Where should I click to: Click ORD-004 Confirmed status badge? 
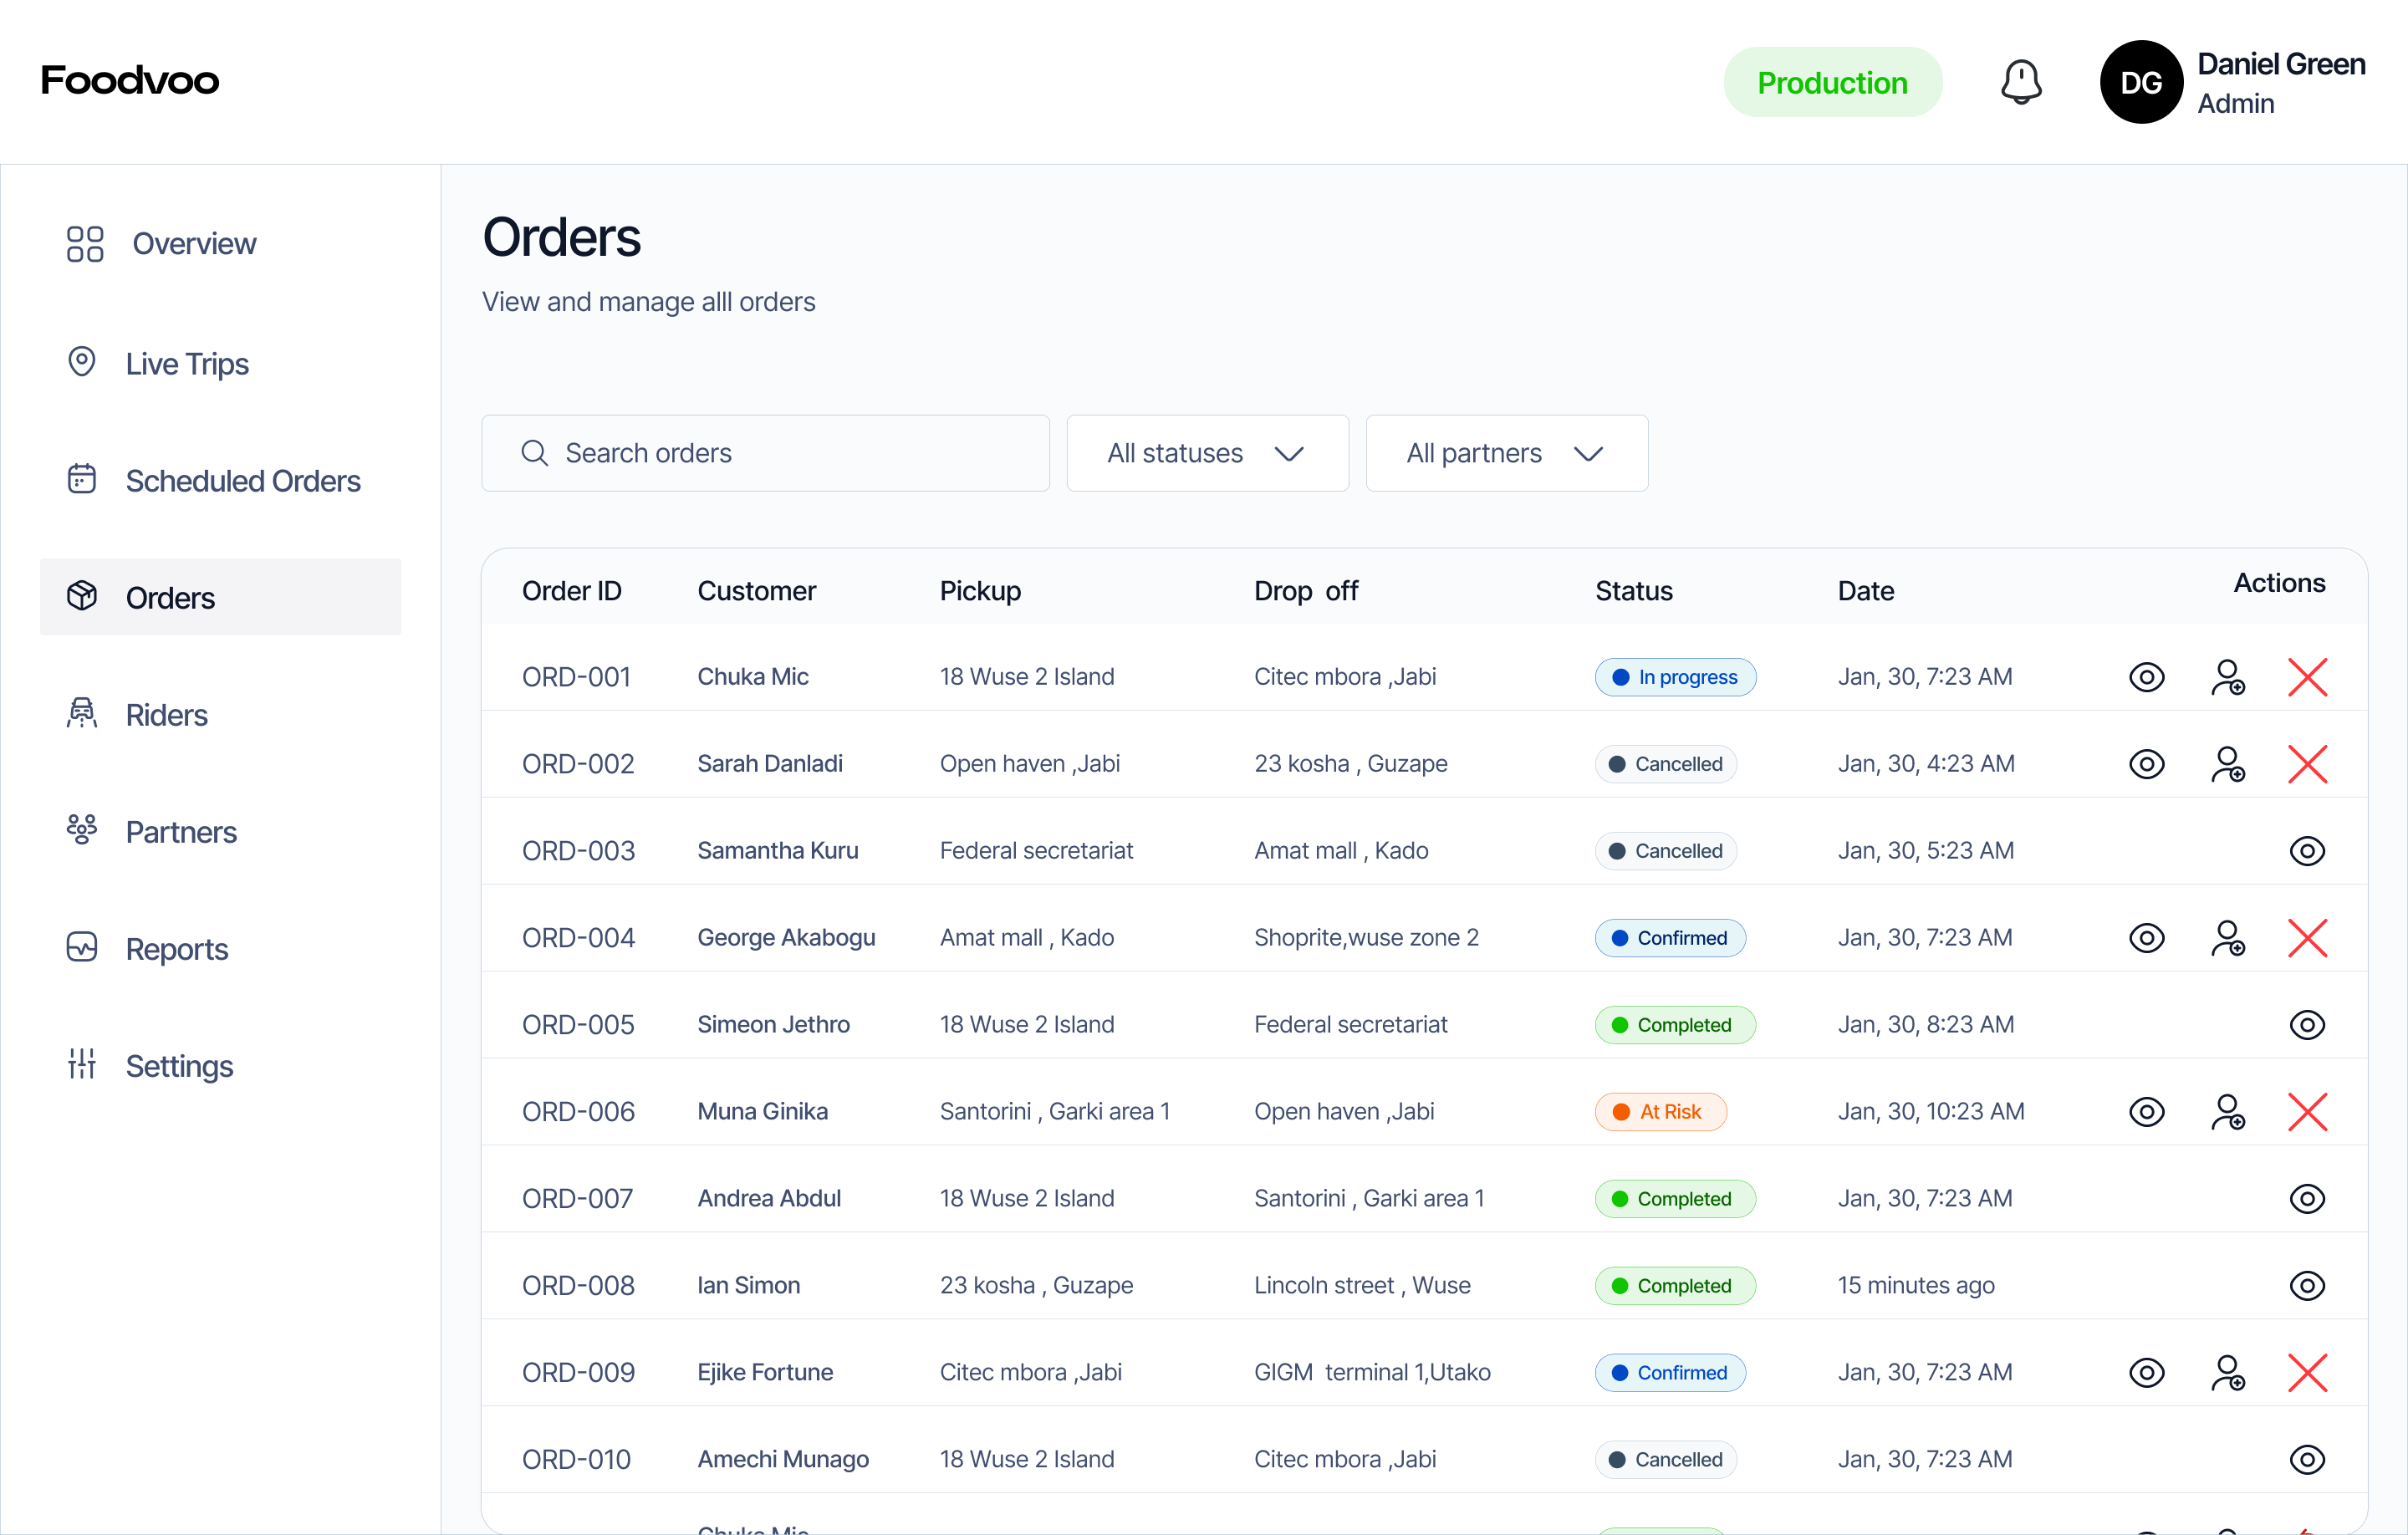point(1670,938)
